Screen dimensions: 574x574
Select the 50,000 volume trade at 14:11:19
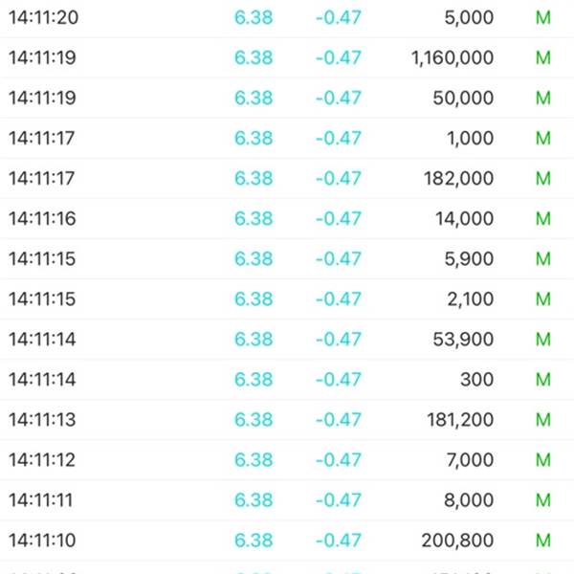click(x=287, y=98)
